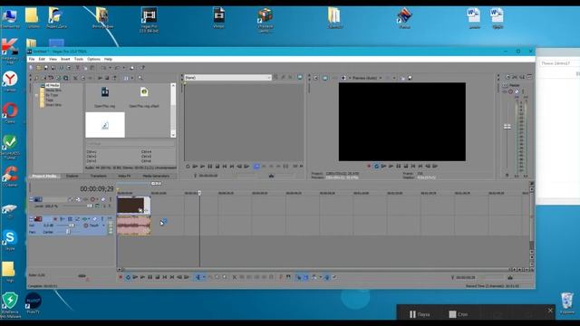
Task: Solo the video track
Action: [111, 199]
